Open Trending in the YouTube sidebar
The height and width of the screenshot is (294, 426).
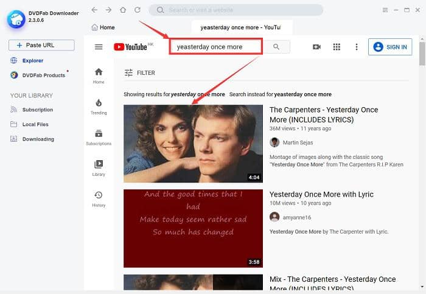(x=99, y=107)
